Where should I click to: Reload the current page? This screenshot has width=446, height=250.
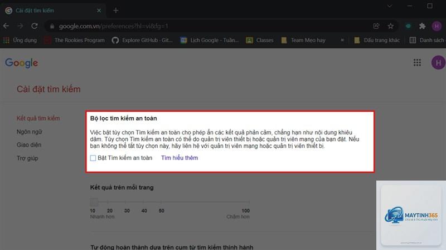pyautogui.click(x=35, y=26)
